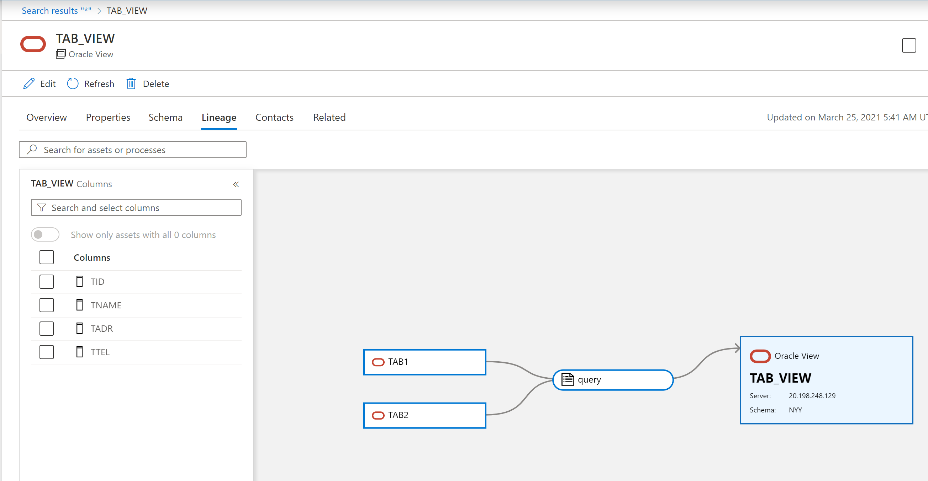Screen dimensions: 928x481
Task: Toggle the TNAME column checkbox
Action: point(47,304)
